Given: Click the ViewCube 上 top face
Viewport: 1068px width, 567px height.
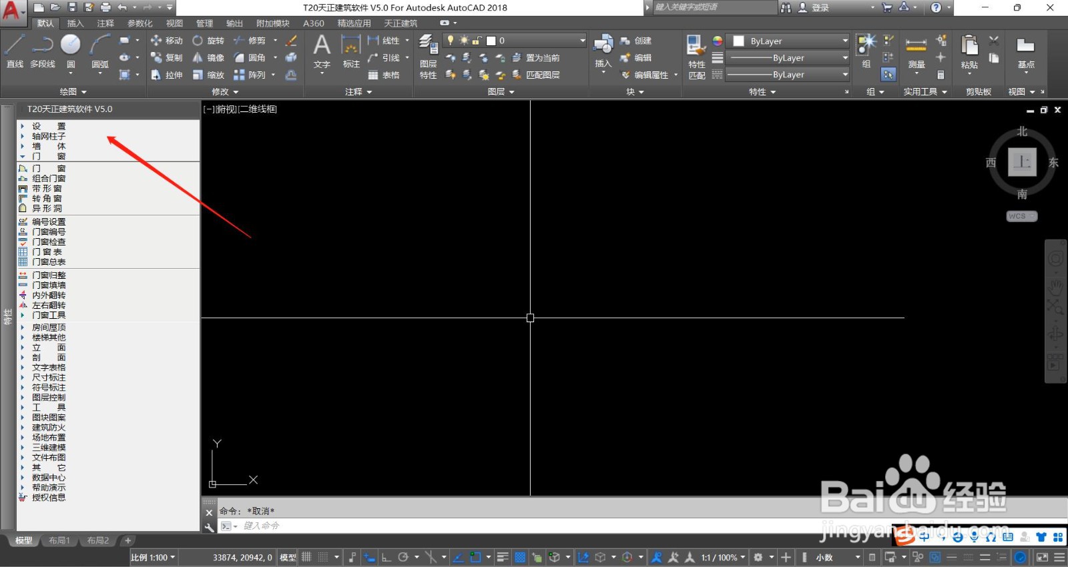Looking at the screenshot, I should click(1022, 162).
